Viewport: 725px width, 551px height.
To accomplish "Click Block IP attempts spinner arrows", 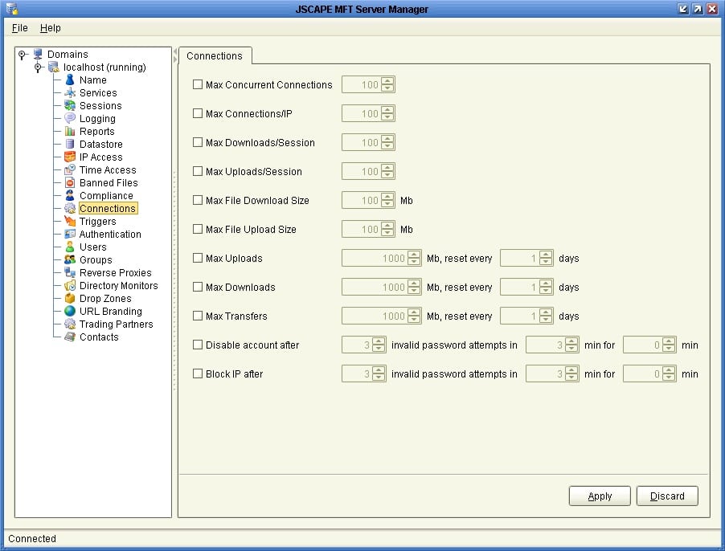I will tap(379, 373).
